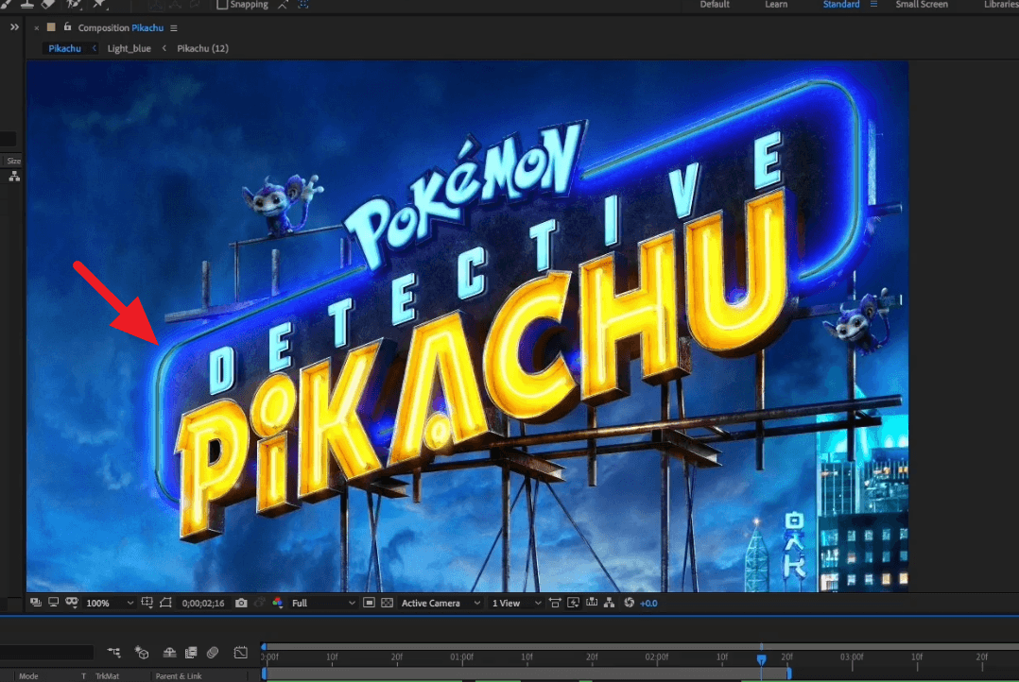Open the Graph Editor icon

click(x=240, y=652)
